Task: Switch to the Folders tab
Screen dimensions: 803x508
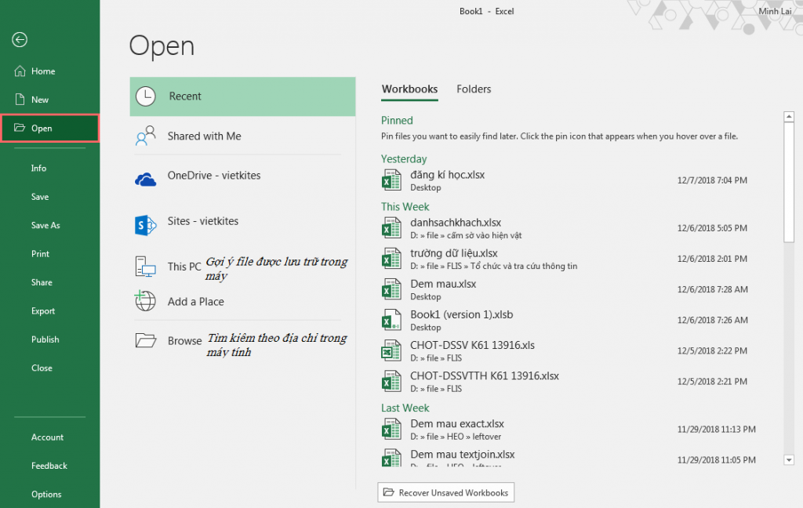Action: [x=474, y=89]
